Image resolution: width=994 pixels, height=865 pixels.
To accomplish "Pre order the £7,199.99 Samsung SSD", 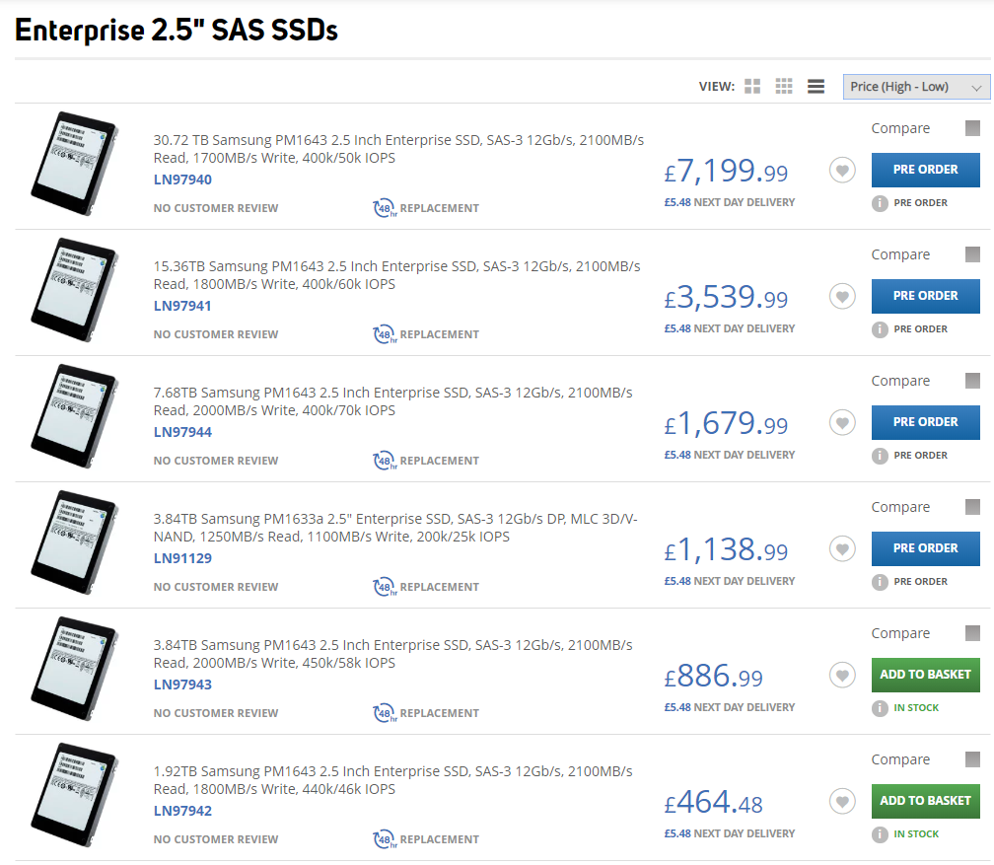I will (926, 170).
